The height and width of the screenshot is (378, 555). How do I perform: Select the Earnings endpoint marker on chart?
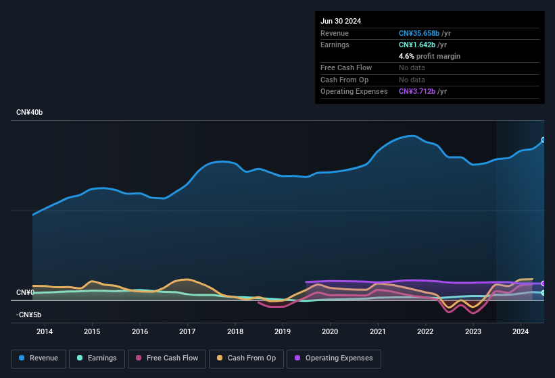tap(544, 292)
